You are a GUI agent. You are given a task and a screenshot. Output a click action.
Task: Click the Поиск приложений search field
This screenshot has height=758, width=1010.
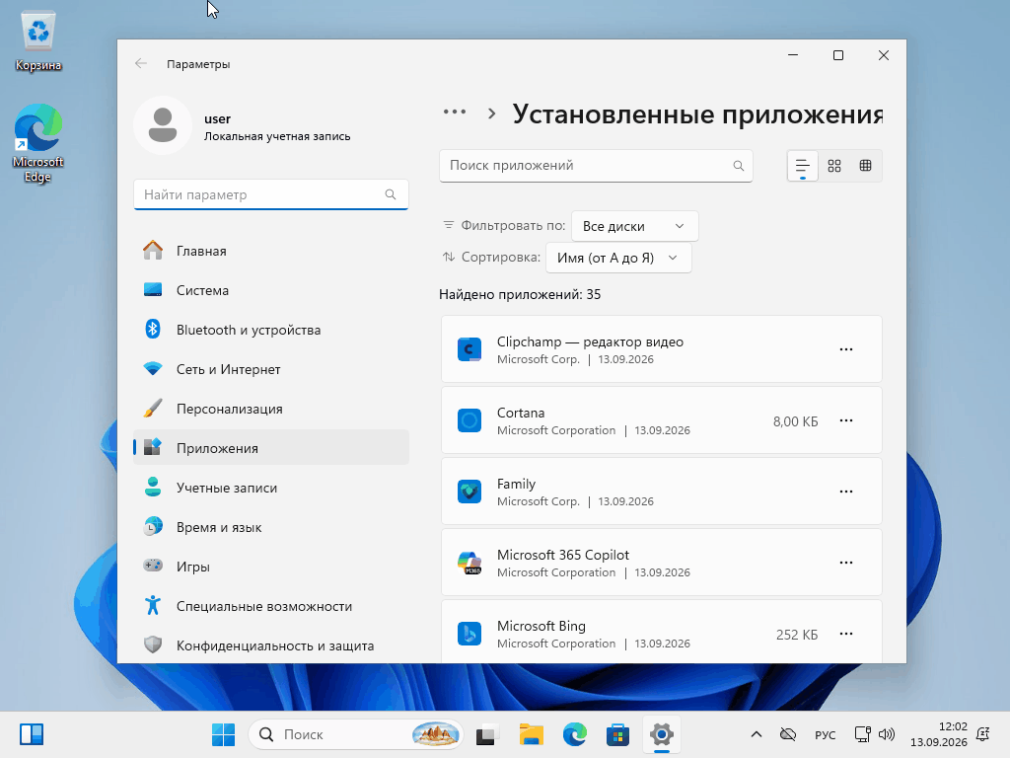coord(596,166)
